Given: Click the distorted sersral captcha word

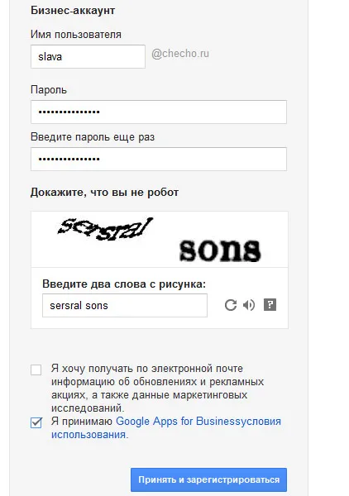Looking at the screenshot, I should (x=105, y=229).
